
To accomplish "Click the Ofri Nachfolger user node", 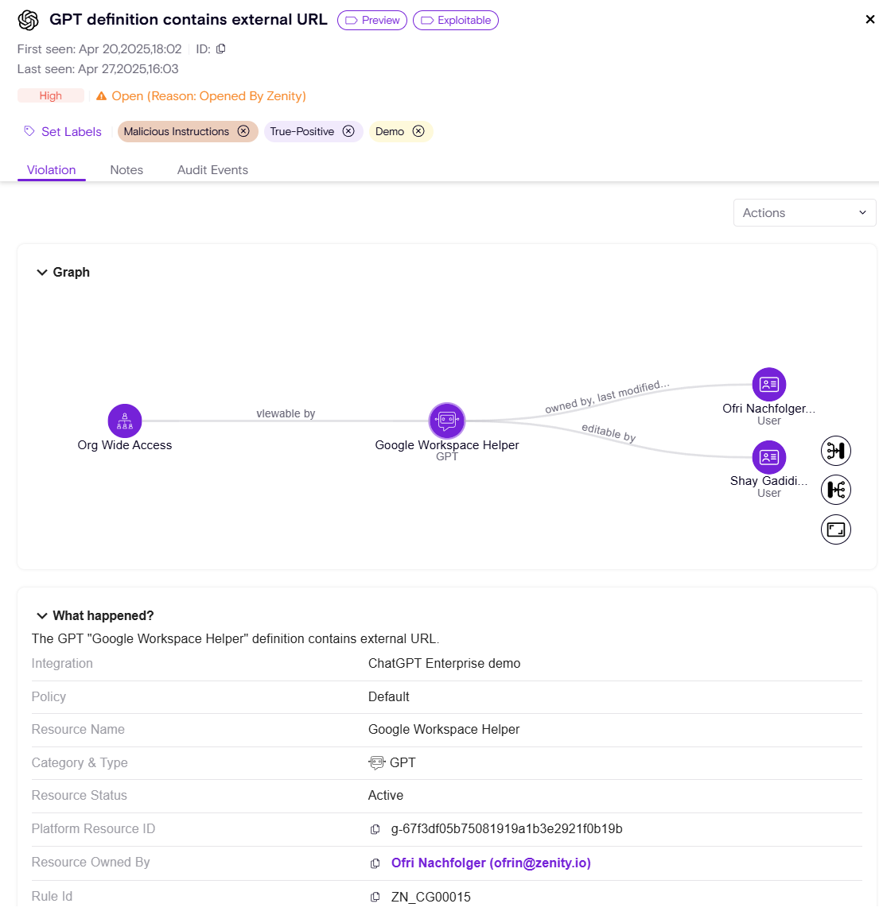I will [768, 385].
